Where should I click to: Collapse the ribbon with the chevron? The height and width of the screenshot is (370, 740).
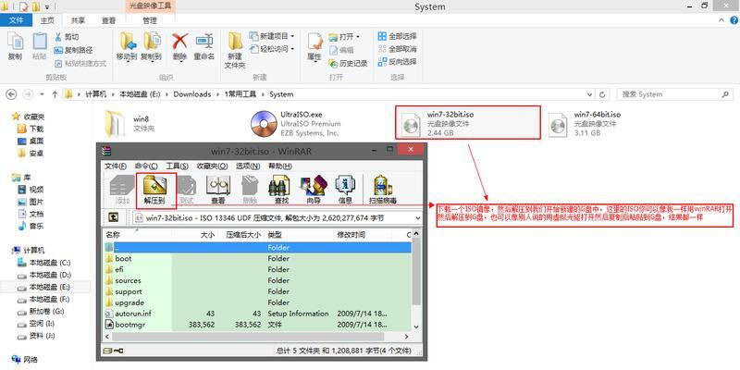[722, 20]
